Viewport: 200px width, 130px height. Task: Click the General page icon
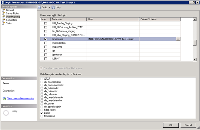click(x=3, y=10)
